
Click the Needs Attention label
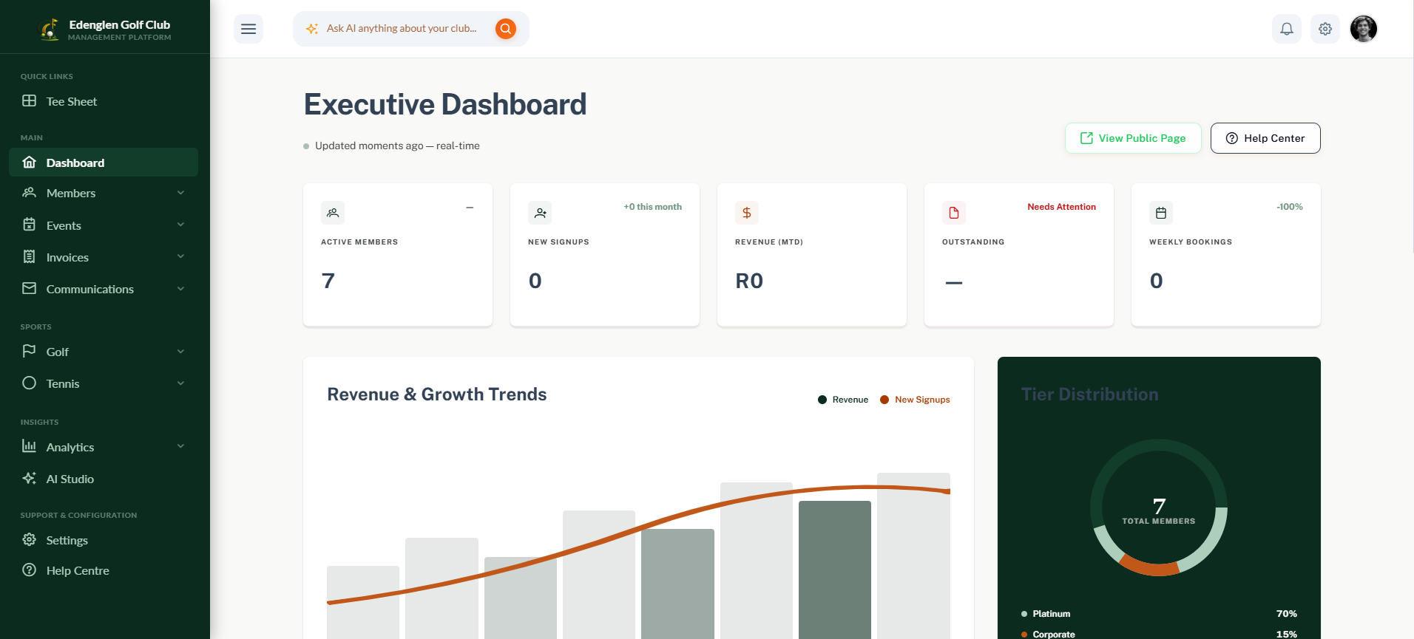coord(1061,207)
